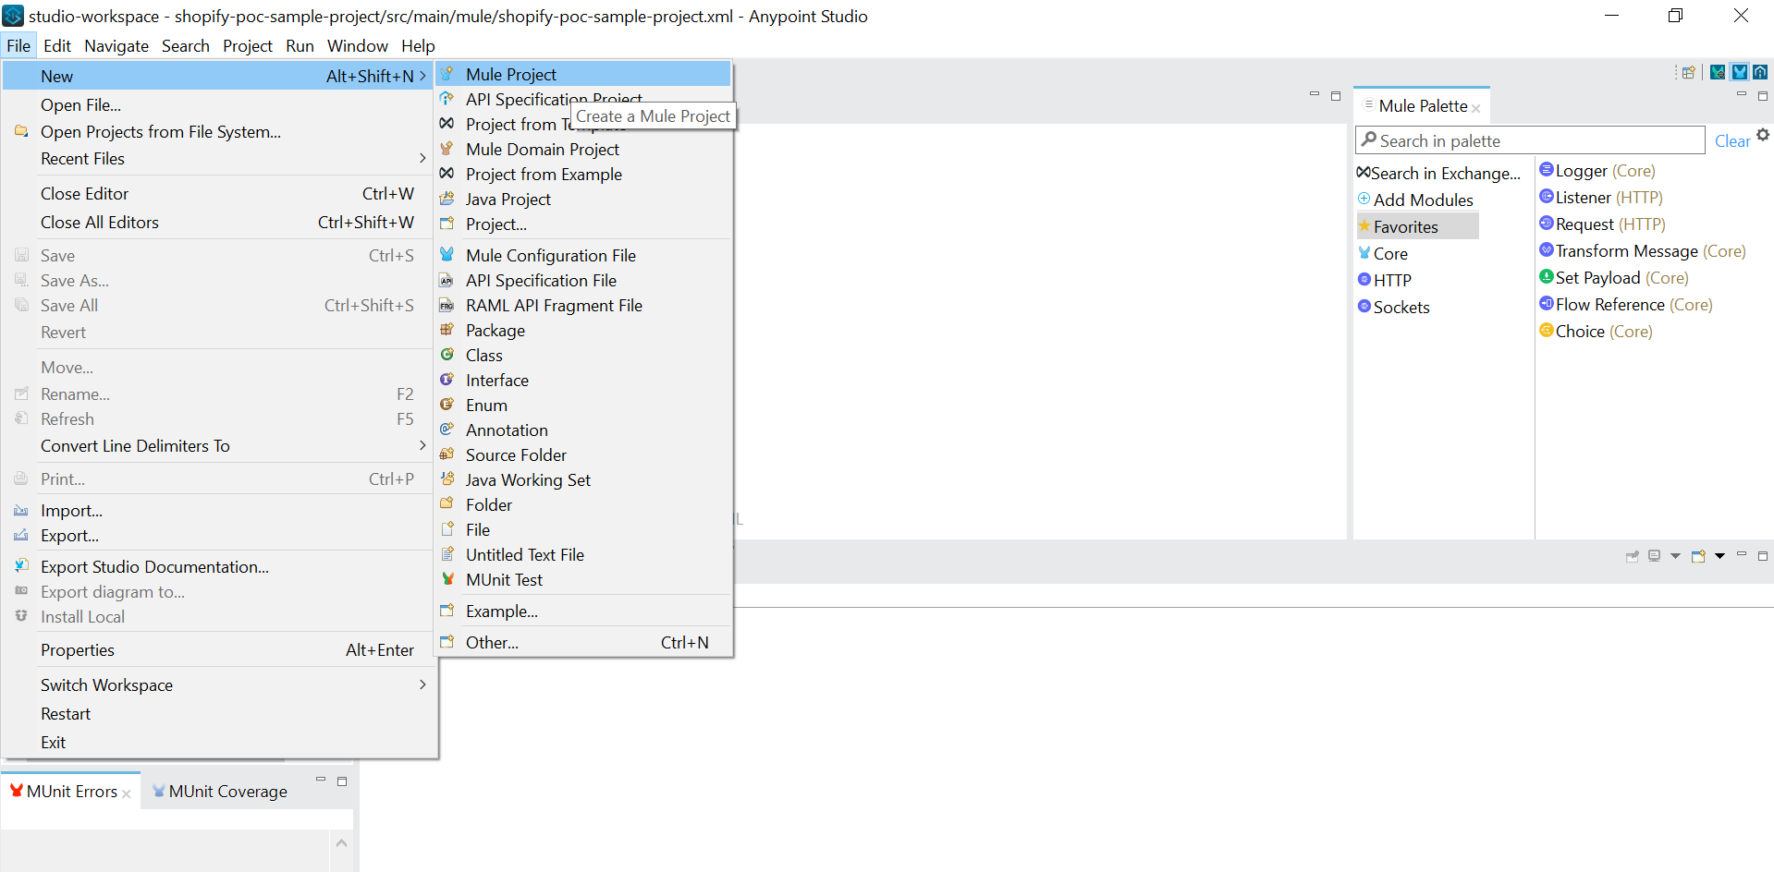Click the Class icon in submenu

[x=447, y=355]
